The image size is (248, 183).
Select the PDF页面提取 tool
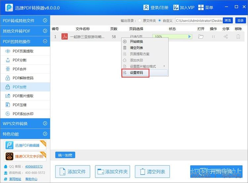pyautogui.click(x=25, y=51)
